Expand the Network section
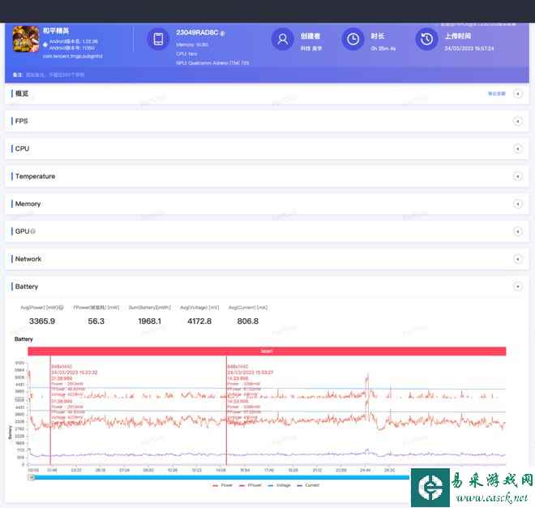The height and width of the screenshot is (508, 535). click(518, 259)
